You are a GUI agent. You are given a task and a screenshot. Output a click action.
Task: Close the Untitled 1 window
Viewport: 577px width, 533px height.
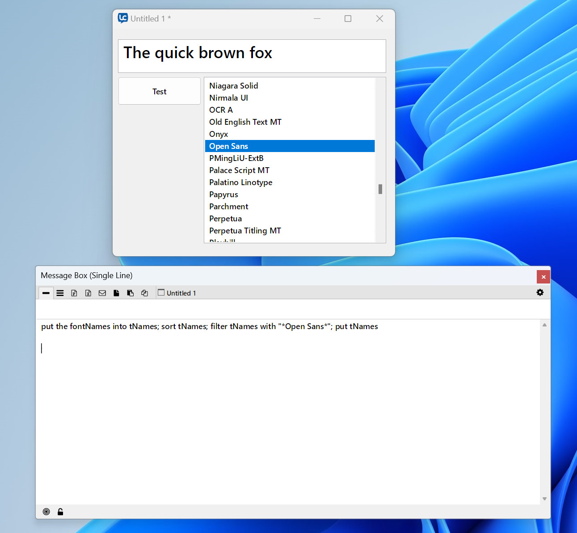pos(379,19)
